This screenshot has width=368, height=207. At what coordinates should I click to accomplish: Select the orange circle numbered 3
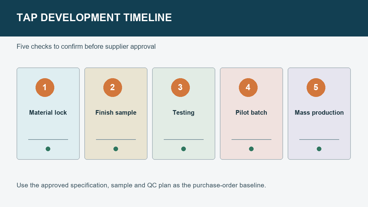tap(180, 87)
